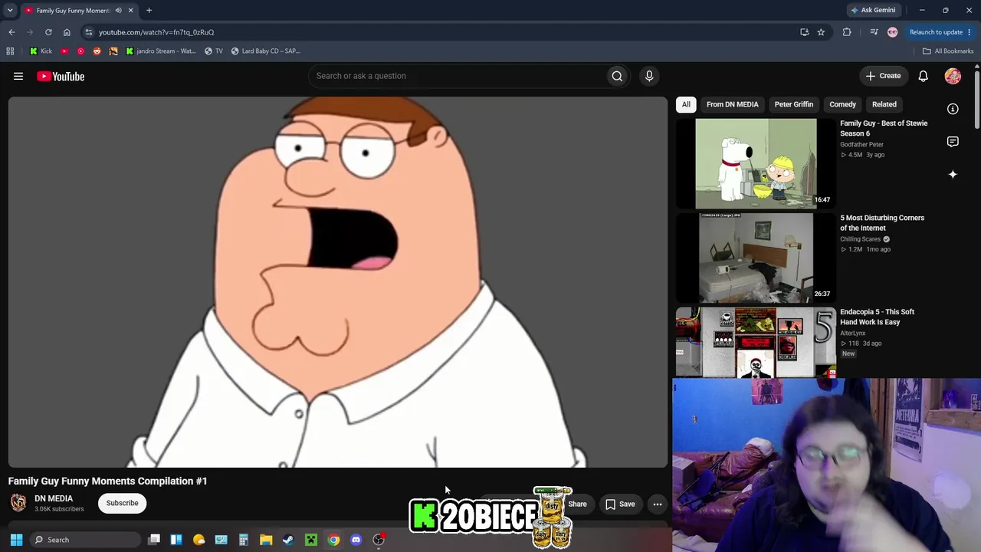This screenshot has width=981, height=552.
Task: Start voice search with the microphone
Action: pyautogui.click(x=649, y=76)
